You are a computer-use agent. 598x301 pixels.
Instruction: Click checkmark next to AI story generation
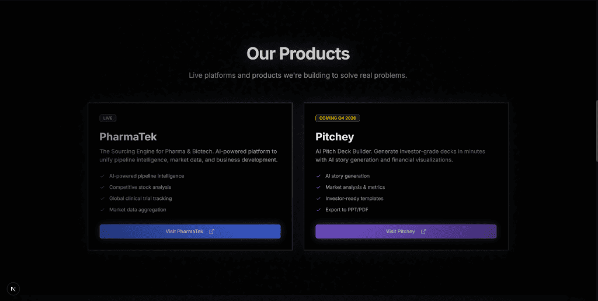318,176
